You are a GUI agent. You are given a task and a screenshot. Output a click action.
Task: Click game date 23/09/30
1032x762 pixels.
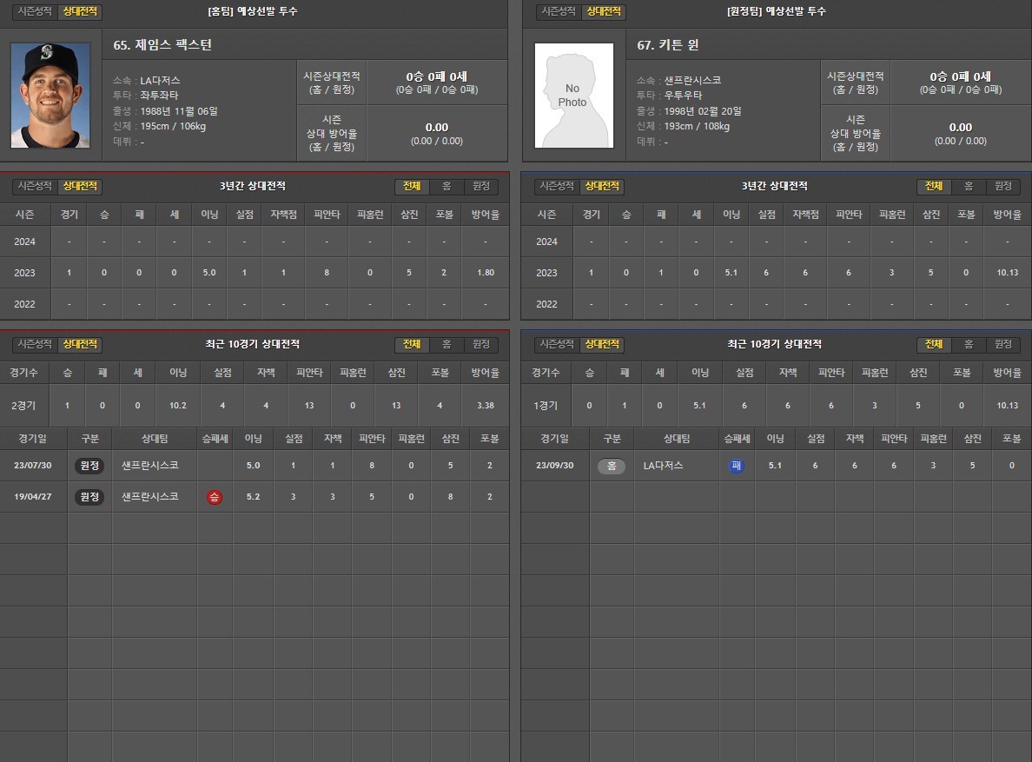coord(555,465)
